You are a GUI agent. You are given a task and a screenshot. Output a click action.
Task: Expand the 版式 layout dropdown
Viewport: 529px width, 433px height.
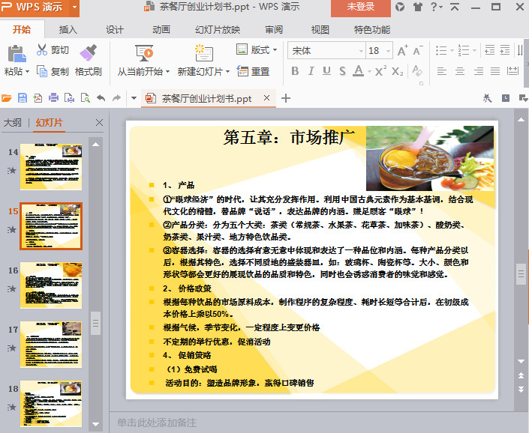click(x=275, y=50)
